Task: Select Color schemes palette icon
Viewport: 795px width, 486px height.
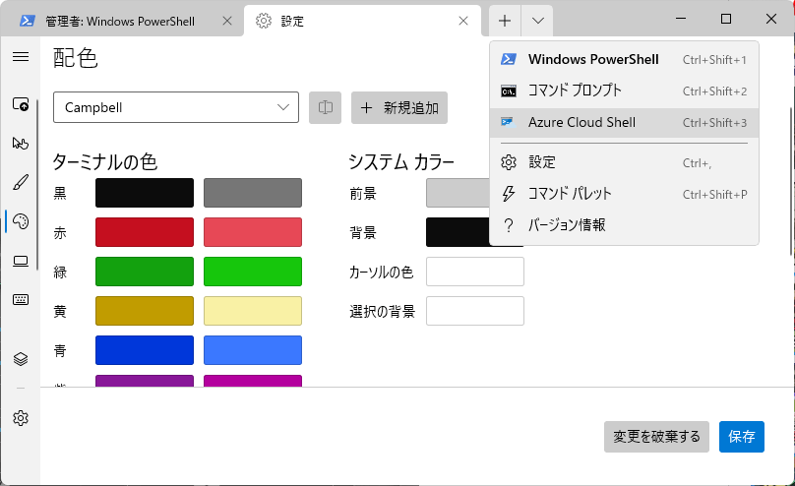Action: (21, 221)
